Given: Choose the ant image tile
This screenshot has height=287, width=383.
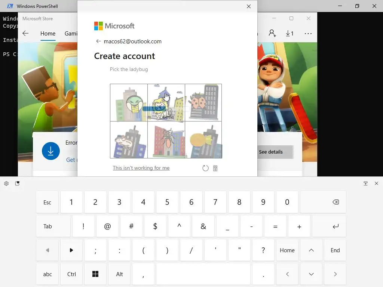Looking at the screenshot, I should tap(166, 140).
